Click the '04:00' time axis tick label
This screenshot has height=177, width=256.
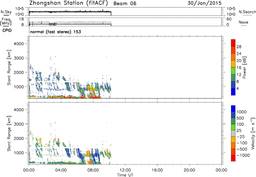click(x=61, y=170)
